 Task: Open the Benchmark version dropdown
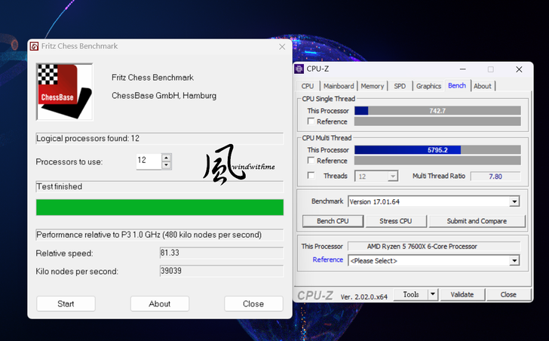coord(514,201)
